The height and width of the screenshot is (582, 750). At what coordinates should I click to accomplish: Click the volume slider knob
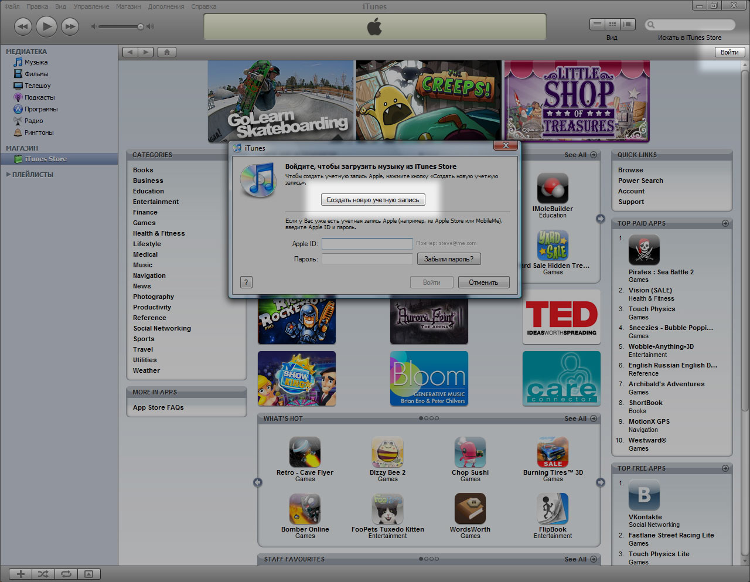pyautogui.click(x=141, y=26)
